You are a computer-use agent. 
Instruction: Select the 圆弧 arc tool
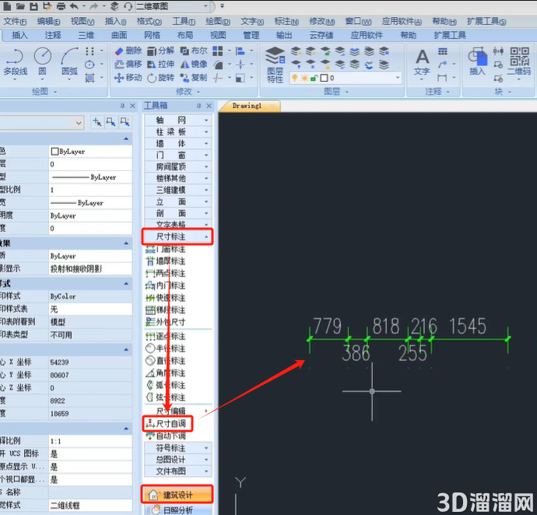coord(69,61)
